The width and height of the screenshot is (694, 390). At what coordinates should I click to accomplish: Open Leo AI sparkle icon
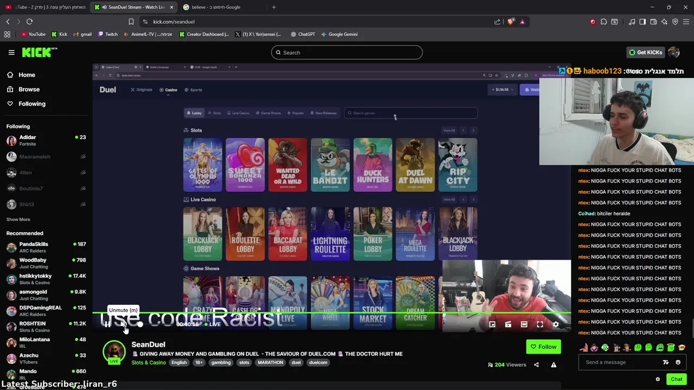pyautogui.click(x=664, y=22)
